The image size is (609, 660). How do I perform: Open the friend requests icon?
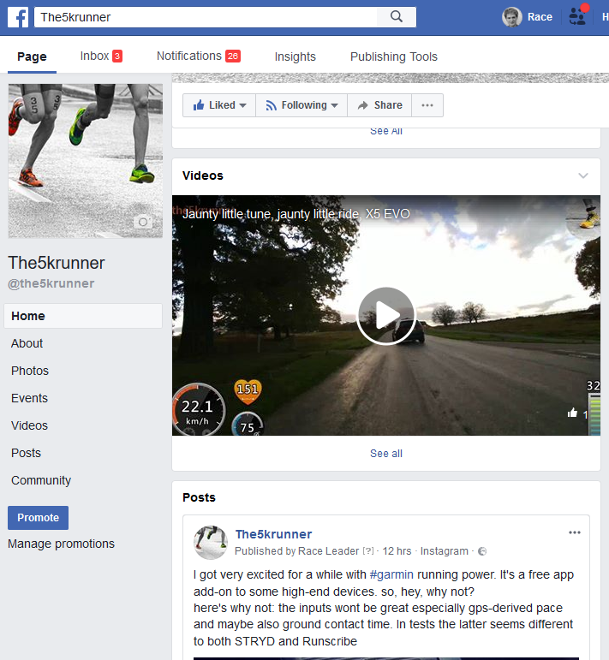(577, 17)
